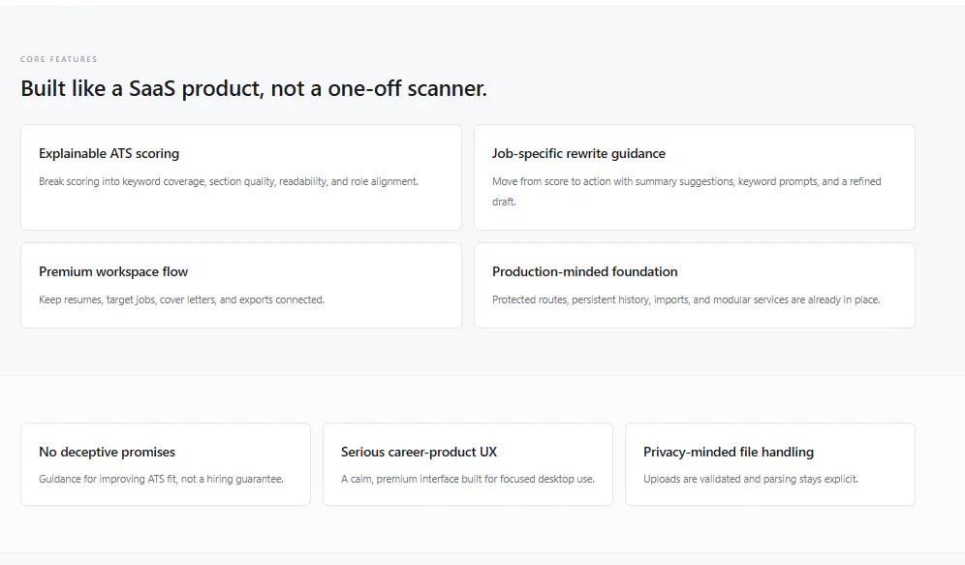Click the Serious career-product UX heading
The image size is (965, 565).
pos(419,452)
